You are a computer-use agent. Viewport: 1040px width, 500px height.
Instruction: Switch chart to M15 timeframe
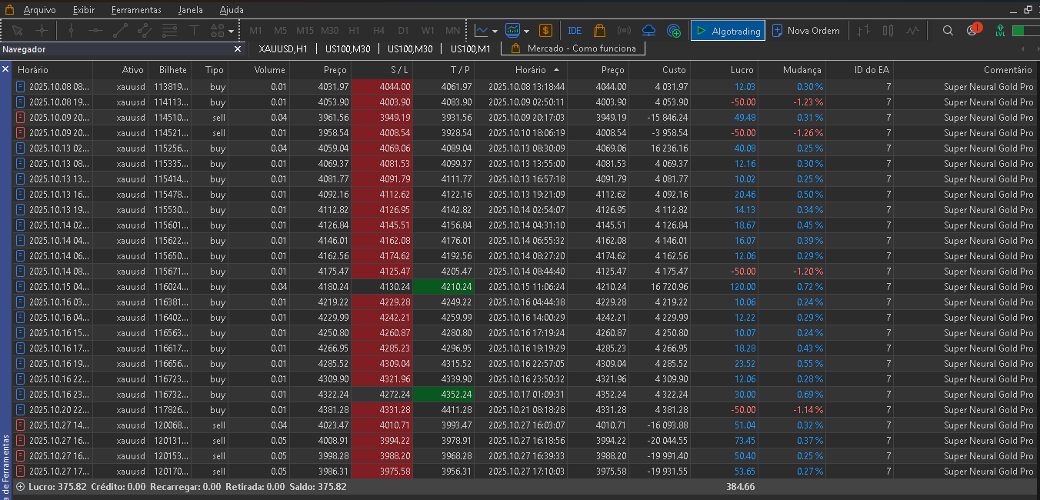305,31
